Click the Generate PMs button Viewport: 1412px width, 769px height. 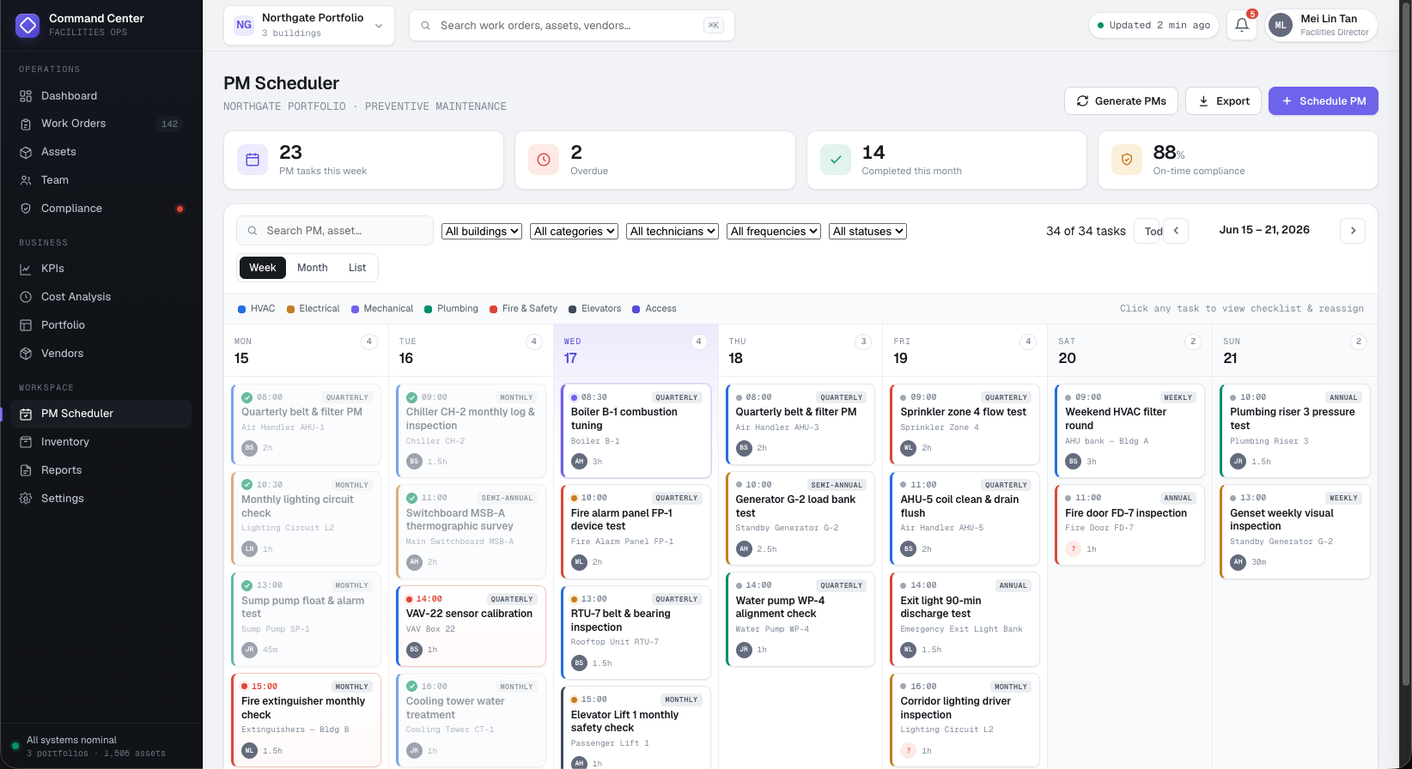(x=1122, y=101)
